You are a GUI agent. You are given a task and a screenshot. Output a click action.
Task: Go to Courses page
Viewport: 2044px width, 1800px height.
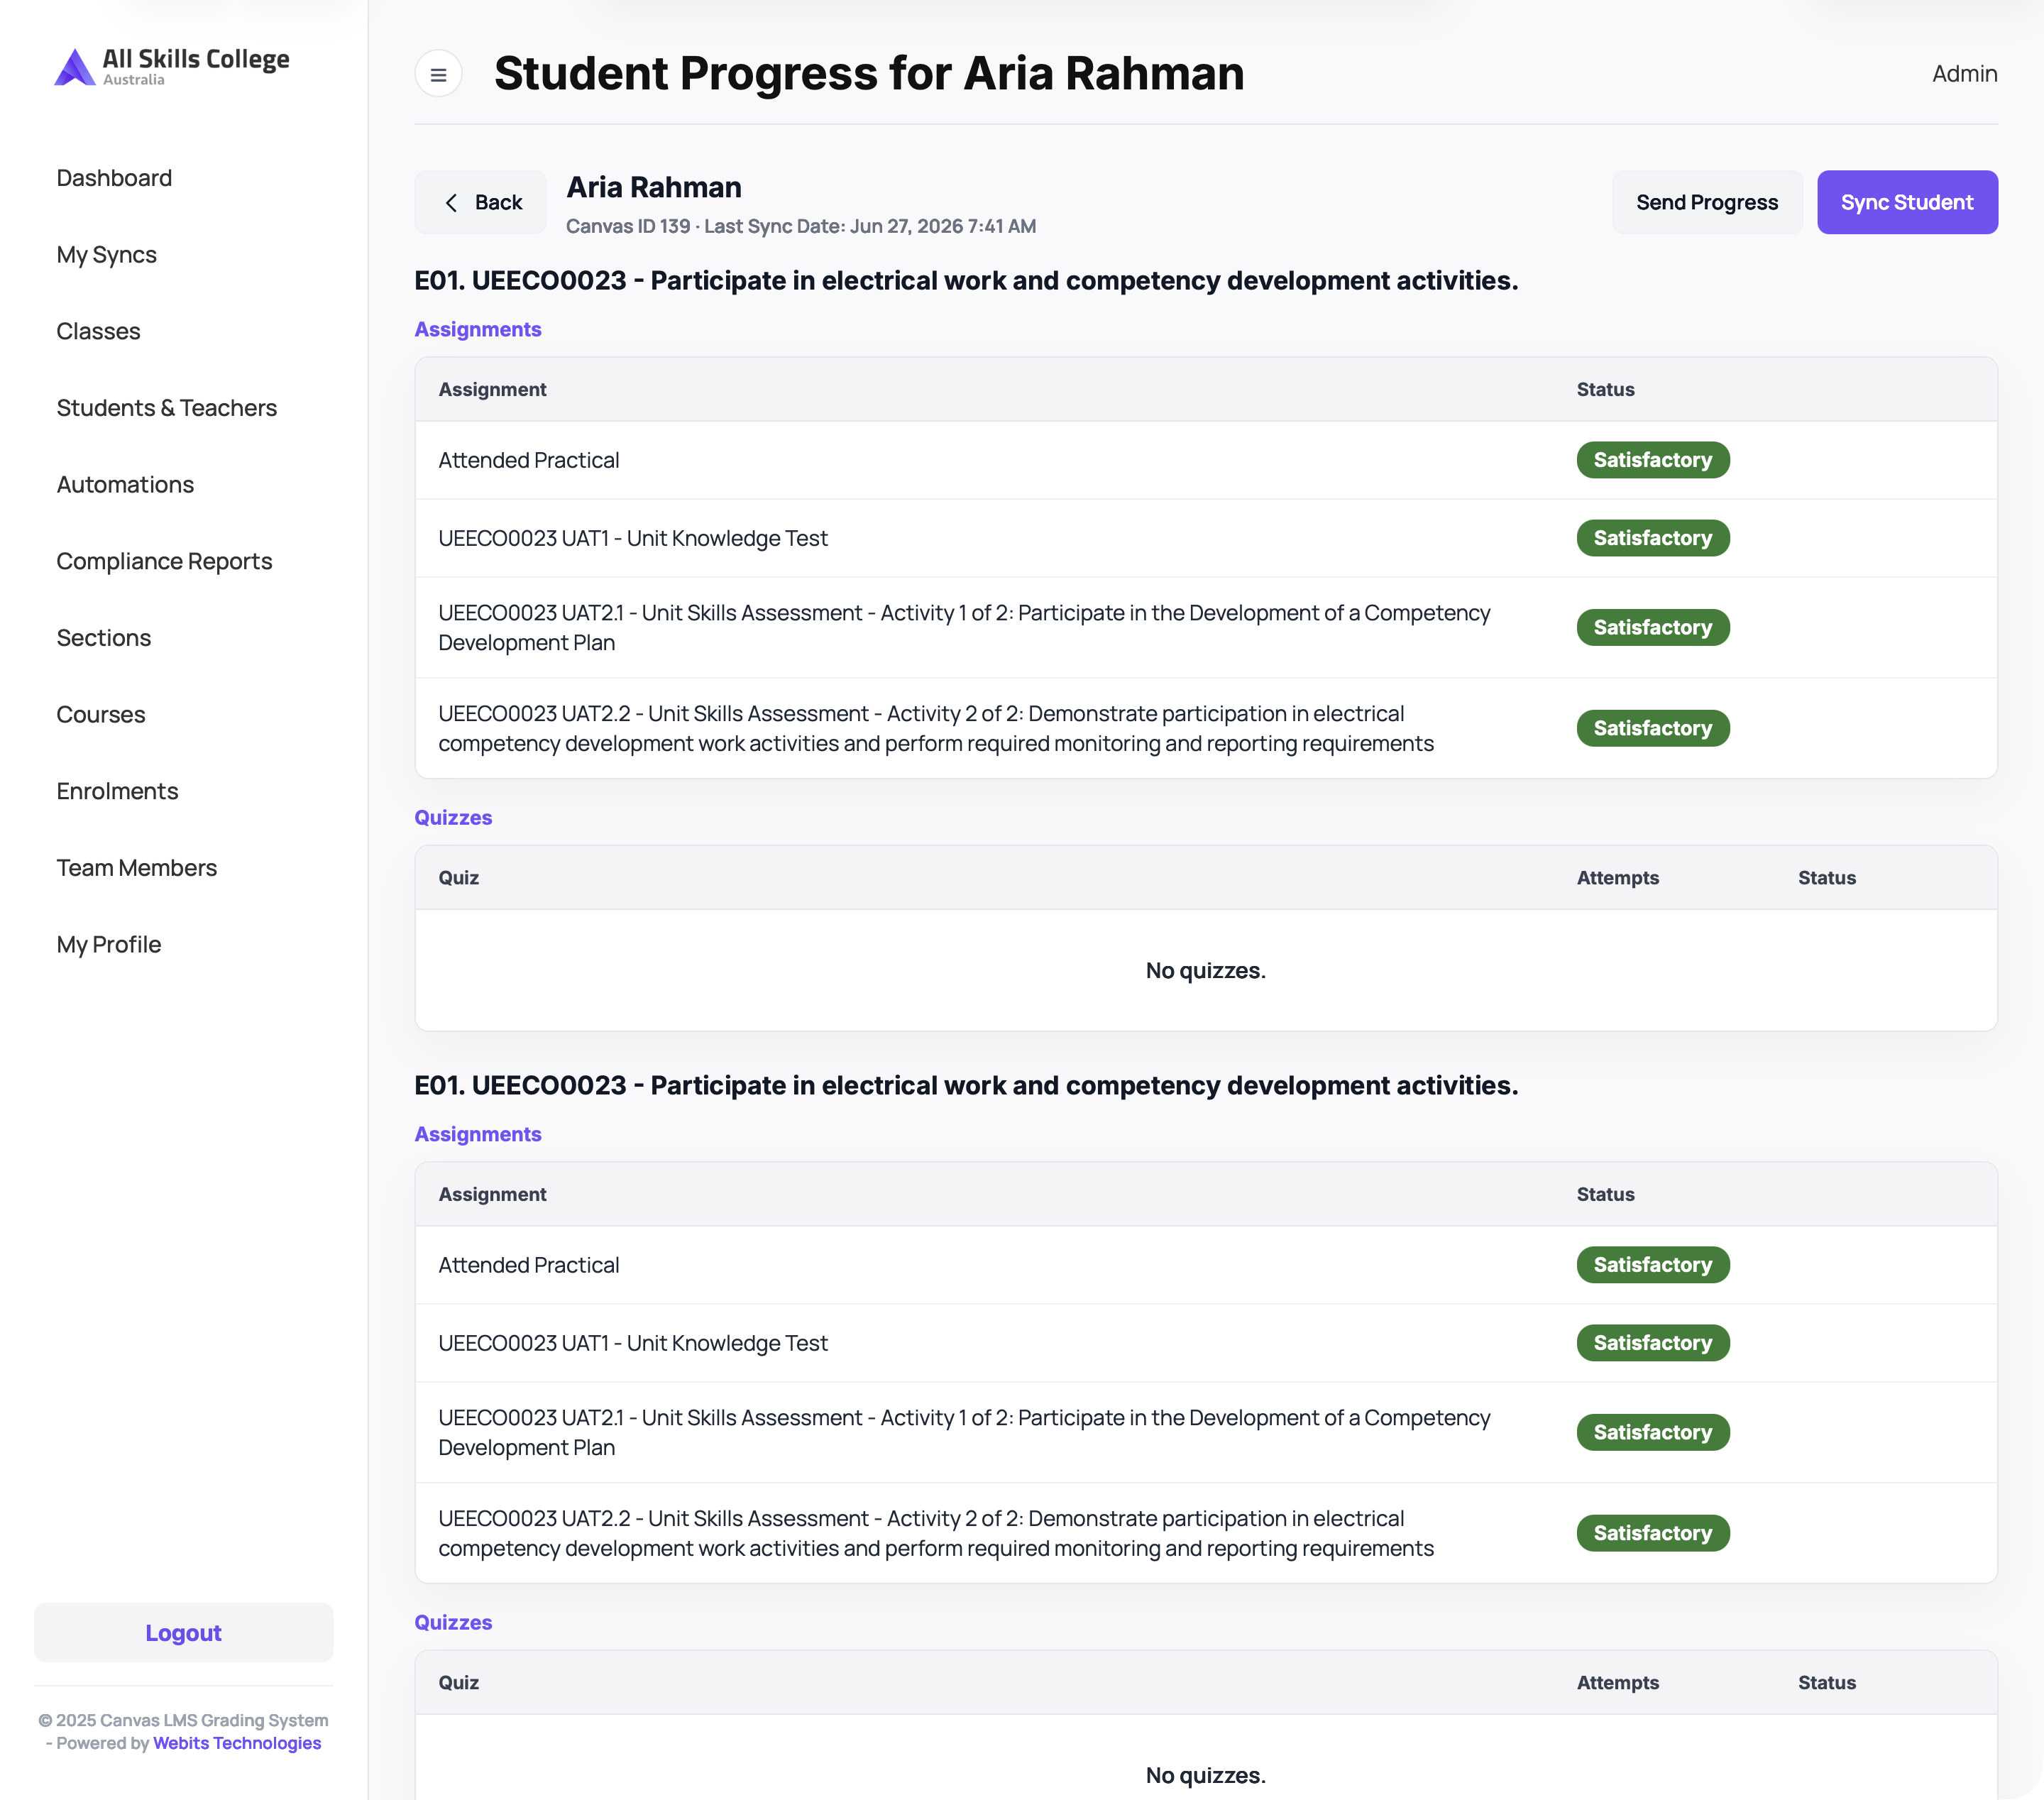pyautogui.click(x=101, y=715)
